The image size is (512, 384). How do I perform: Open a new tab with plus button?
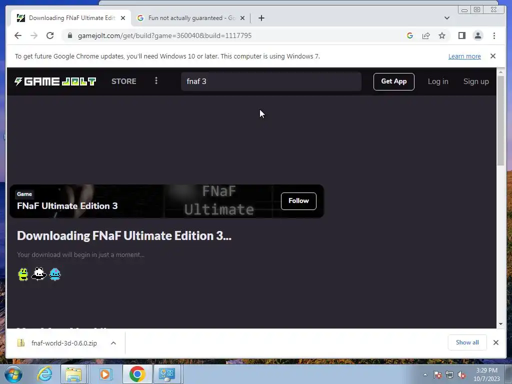(x=261, y=18)
